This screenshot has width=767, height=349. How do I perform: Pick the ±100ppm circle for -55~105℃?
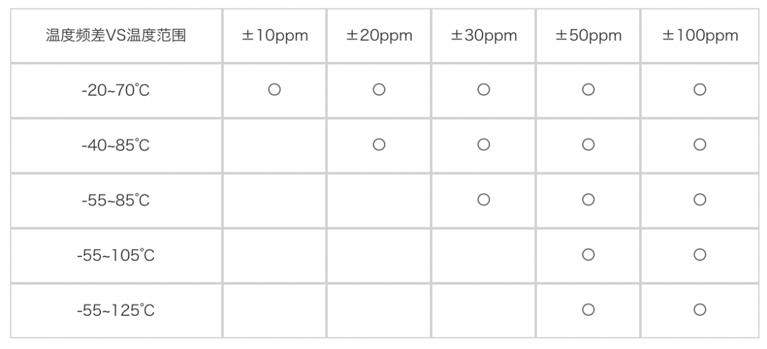(700, 255)
